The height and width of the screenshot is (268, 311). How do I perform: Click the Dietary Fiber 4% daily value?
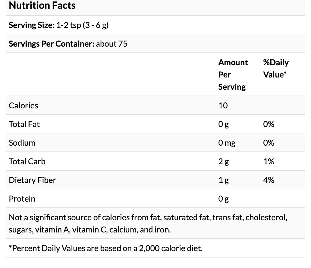[x=269, y=180]
